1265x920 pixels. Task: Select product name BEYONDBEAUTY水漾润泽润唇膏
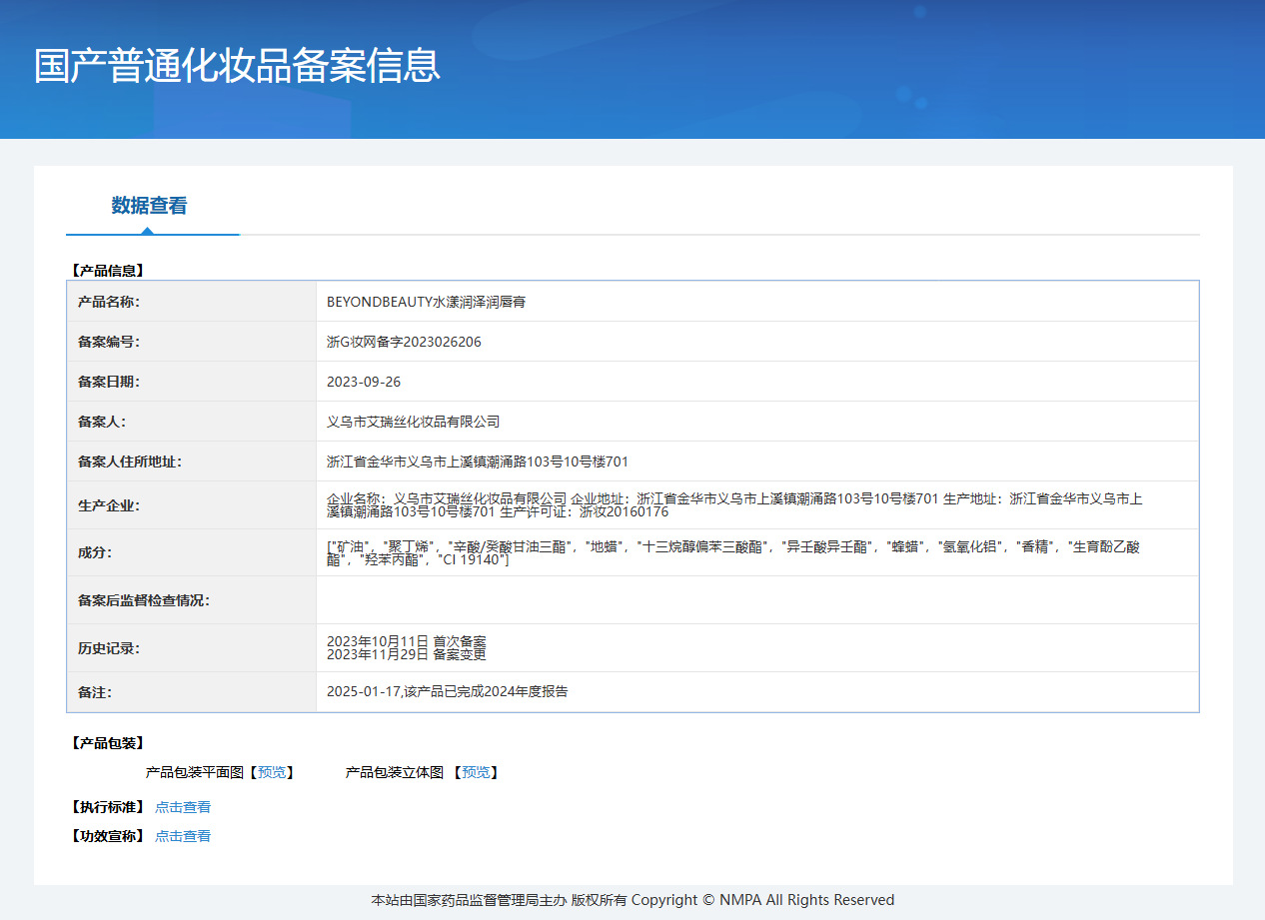coord(426,302)
